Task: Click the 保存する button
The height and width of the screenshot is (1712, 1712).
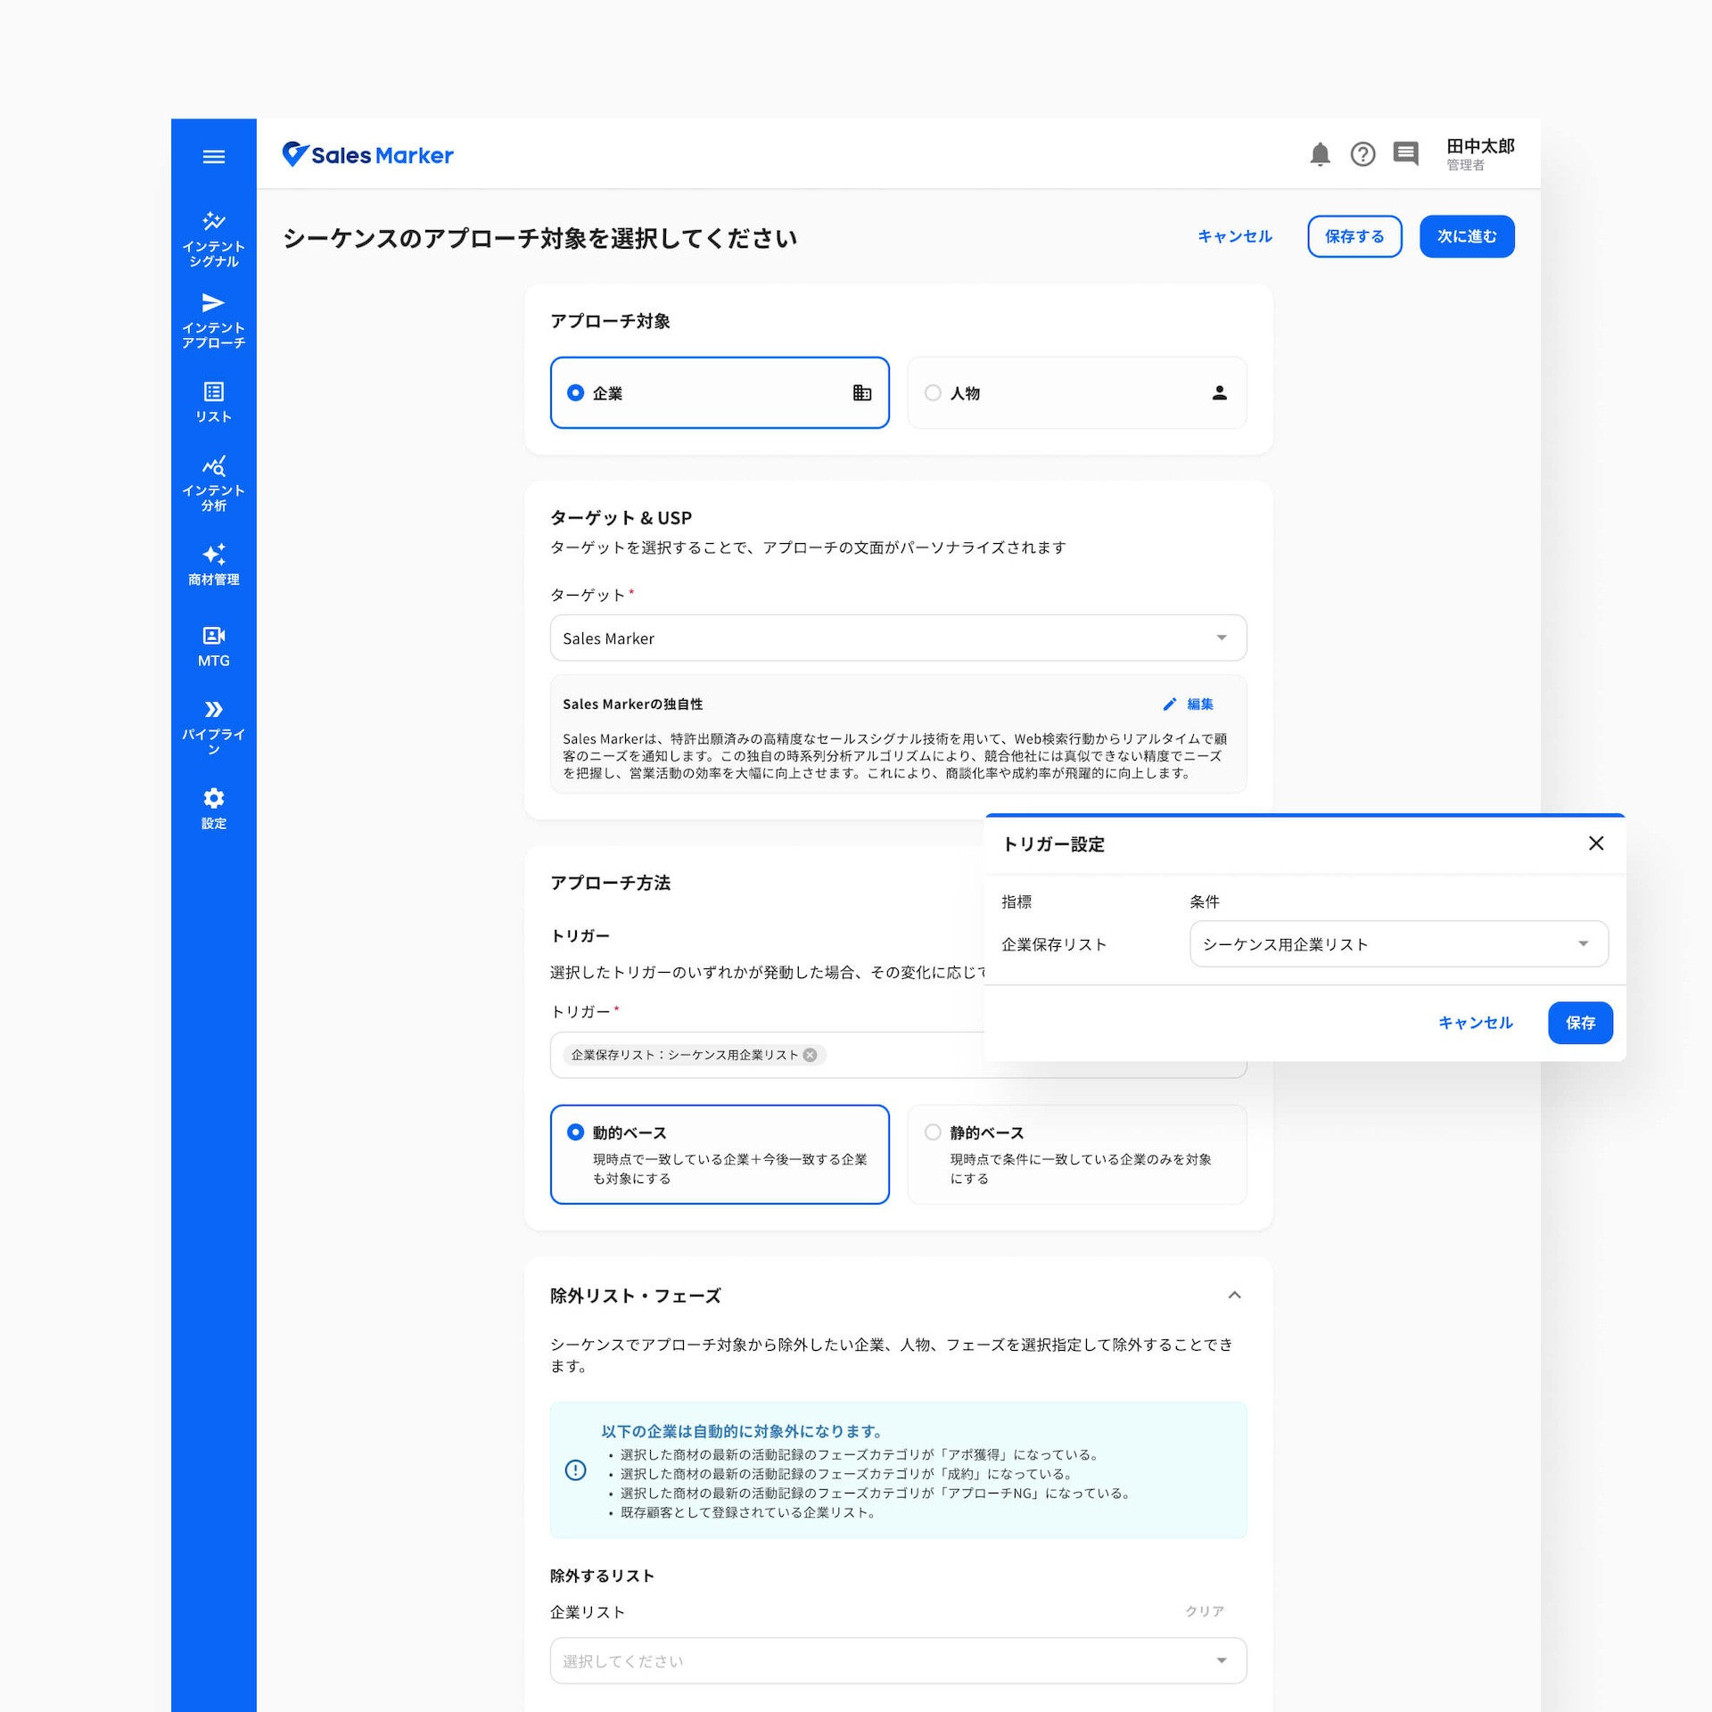Action: click(1354, 236)
